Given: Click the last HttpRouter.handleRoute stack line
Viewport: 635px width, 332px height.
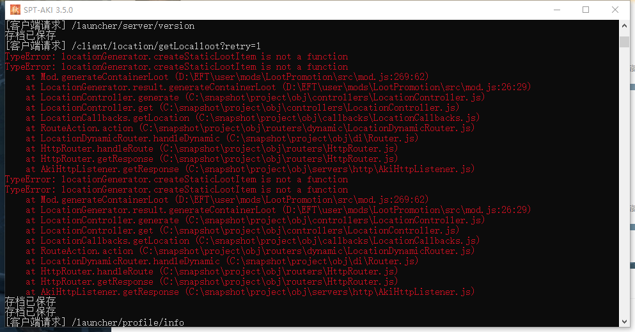Looking at the screenshot, I should [212, 271].
